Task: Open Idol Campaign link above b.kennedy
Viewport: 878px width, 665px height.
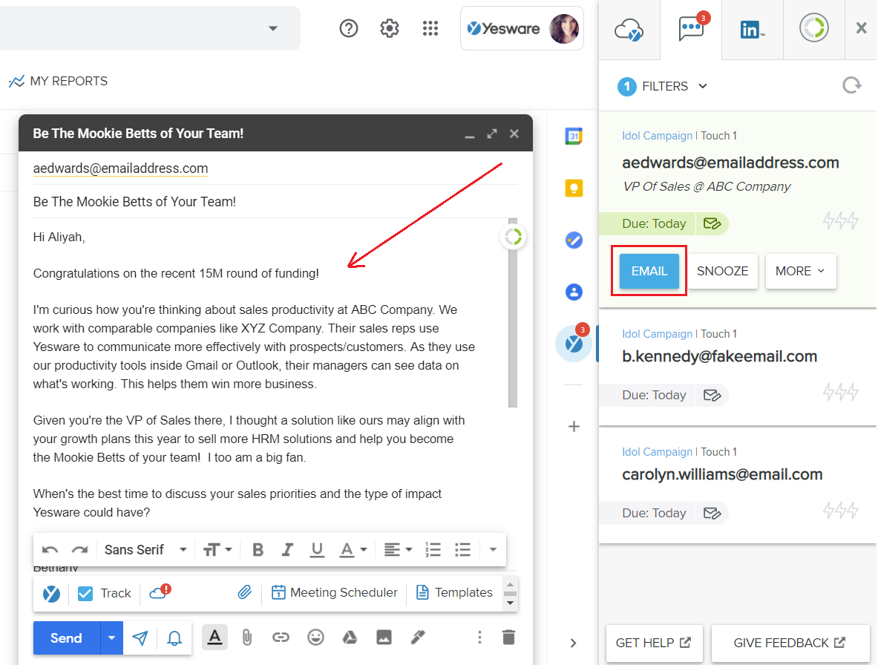Action: point(658,334)
